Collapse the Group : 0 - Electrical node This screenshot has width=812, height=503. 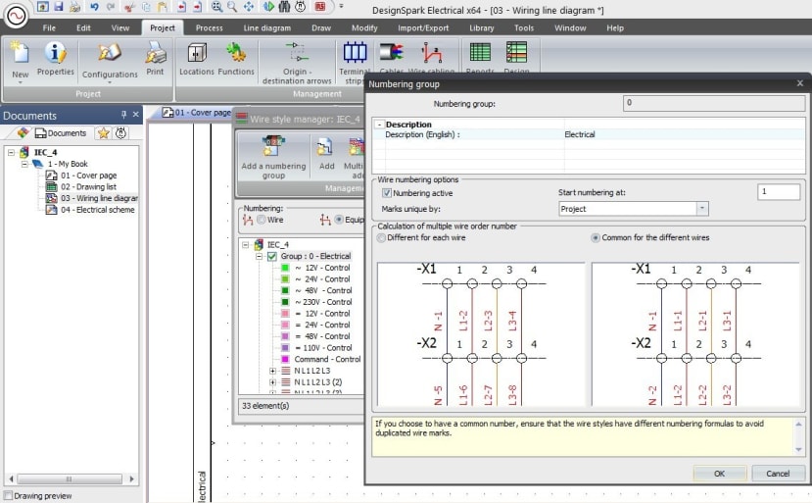coord(260,256)
